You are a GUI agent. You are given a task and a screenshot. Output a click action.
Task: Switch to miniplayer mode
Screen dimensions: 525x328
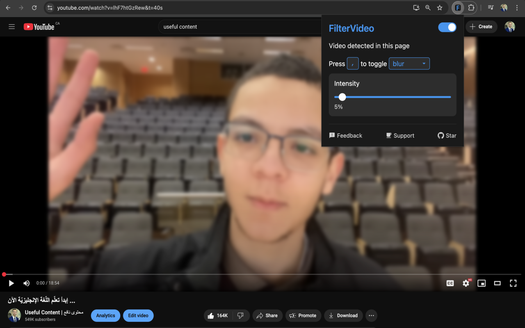(x=482, y=283)
